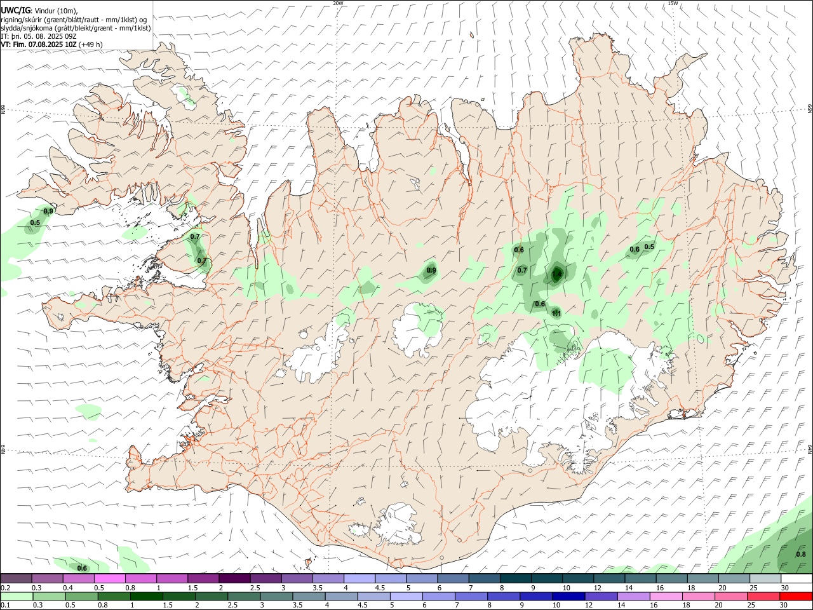The height and width of the screenshot is (610, 813).
Task: Select the white 30 snow legend swatch
Action: pyautogui.click(x=797, y=579)
